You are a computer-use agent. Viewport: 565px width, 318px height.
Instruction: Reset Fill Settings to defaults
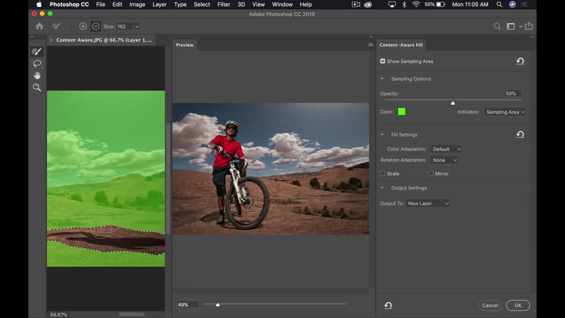520,135
